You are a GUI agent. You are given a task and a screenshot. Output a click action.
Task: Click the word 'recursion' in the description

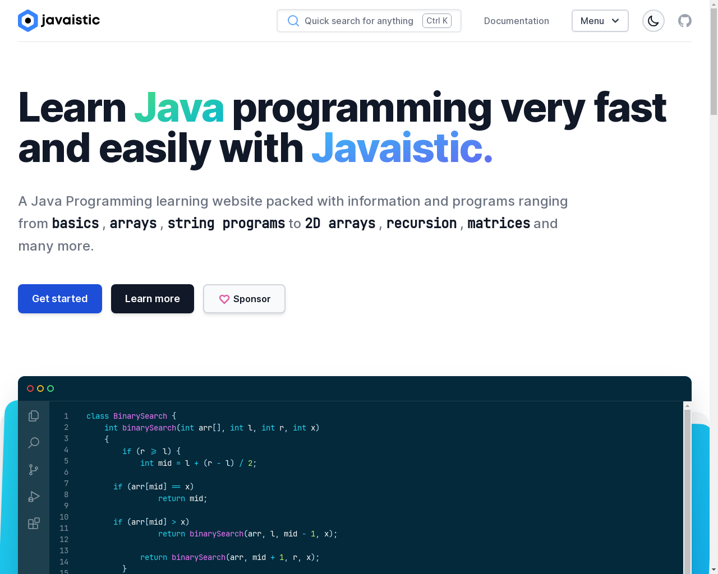coord(422,223)
